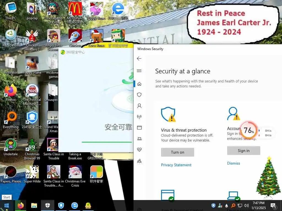Open the Privacy Statement link

pos(176,165)
